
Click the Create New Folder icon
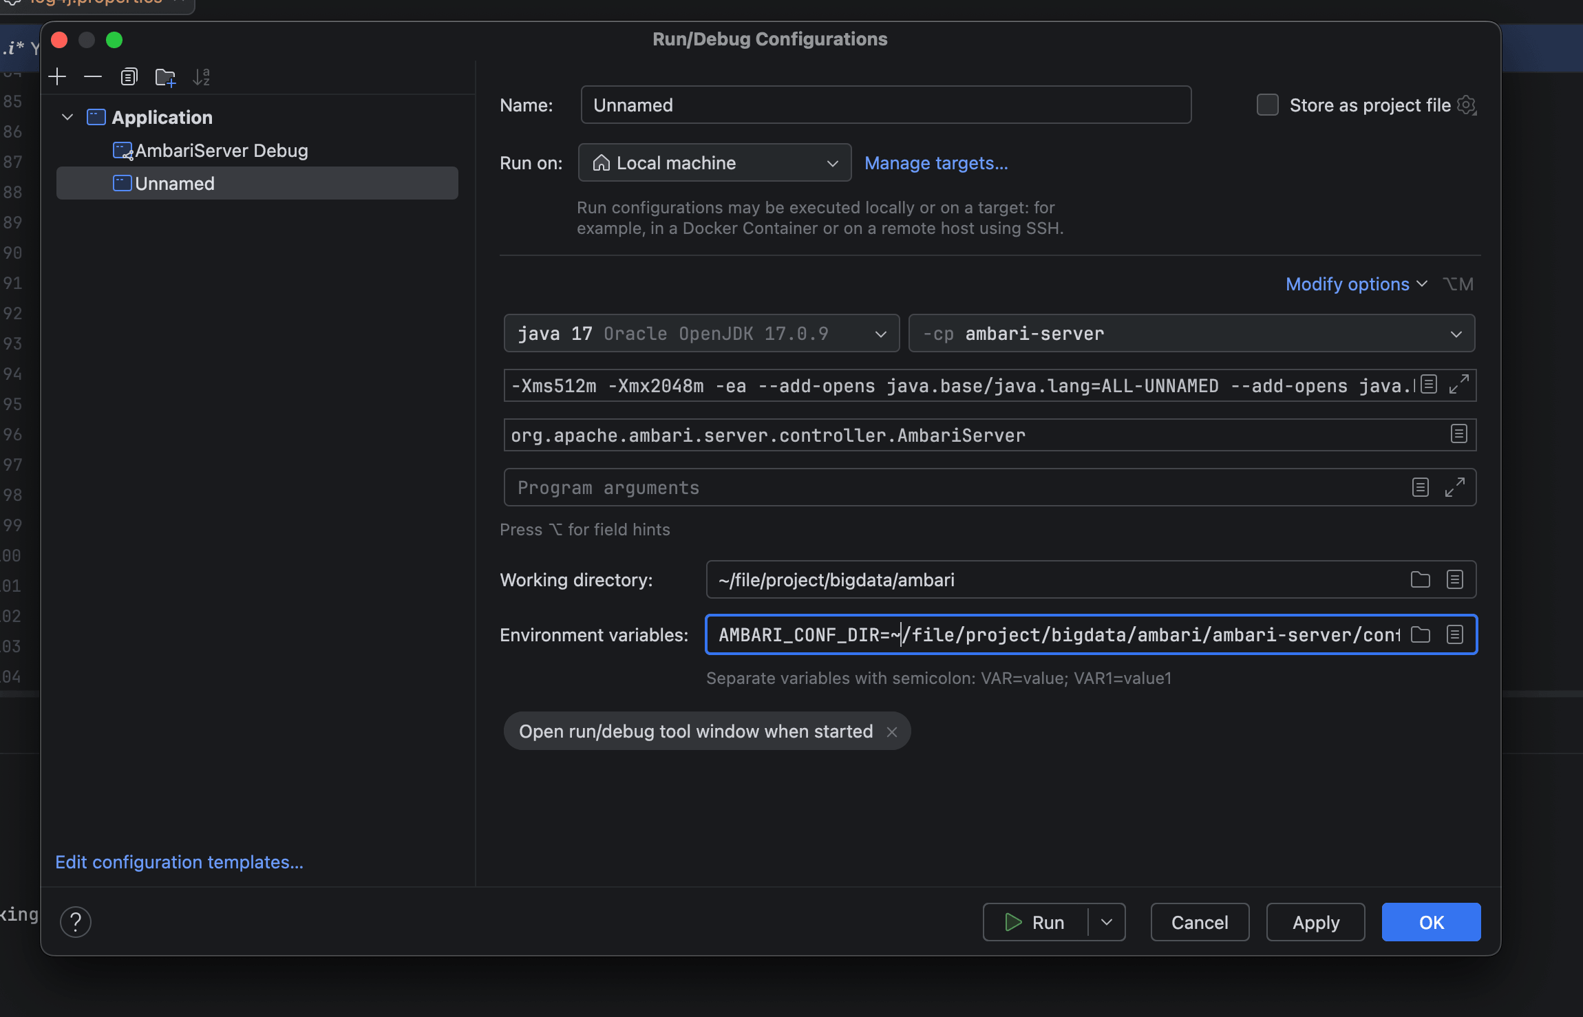click(x=165, y=77)
